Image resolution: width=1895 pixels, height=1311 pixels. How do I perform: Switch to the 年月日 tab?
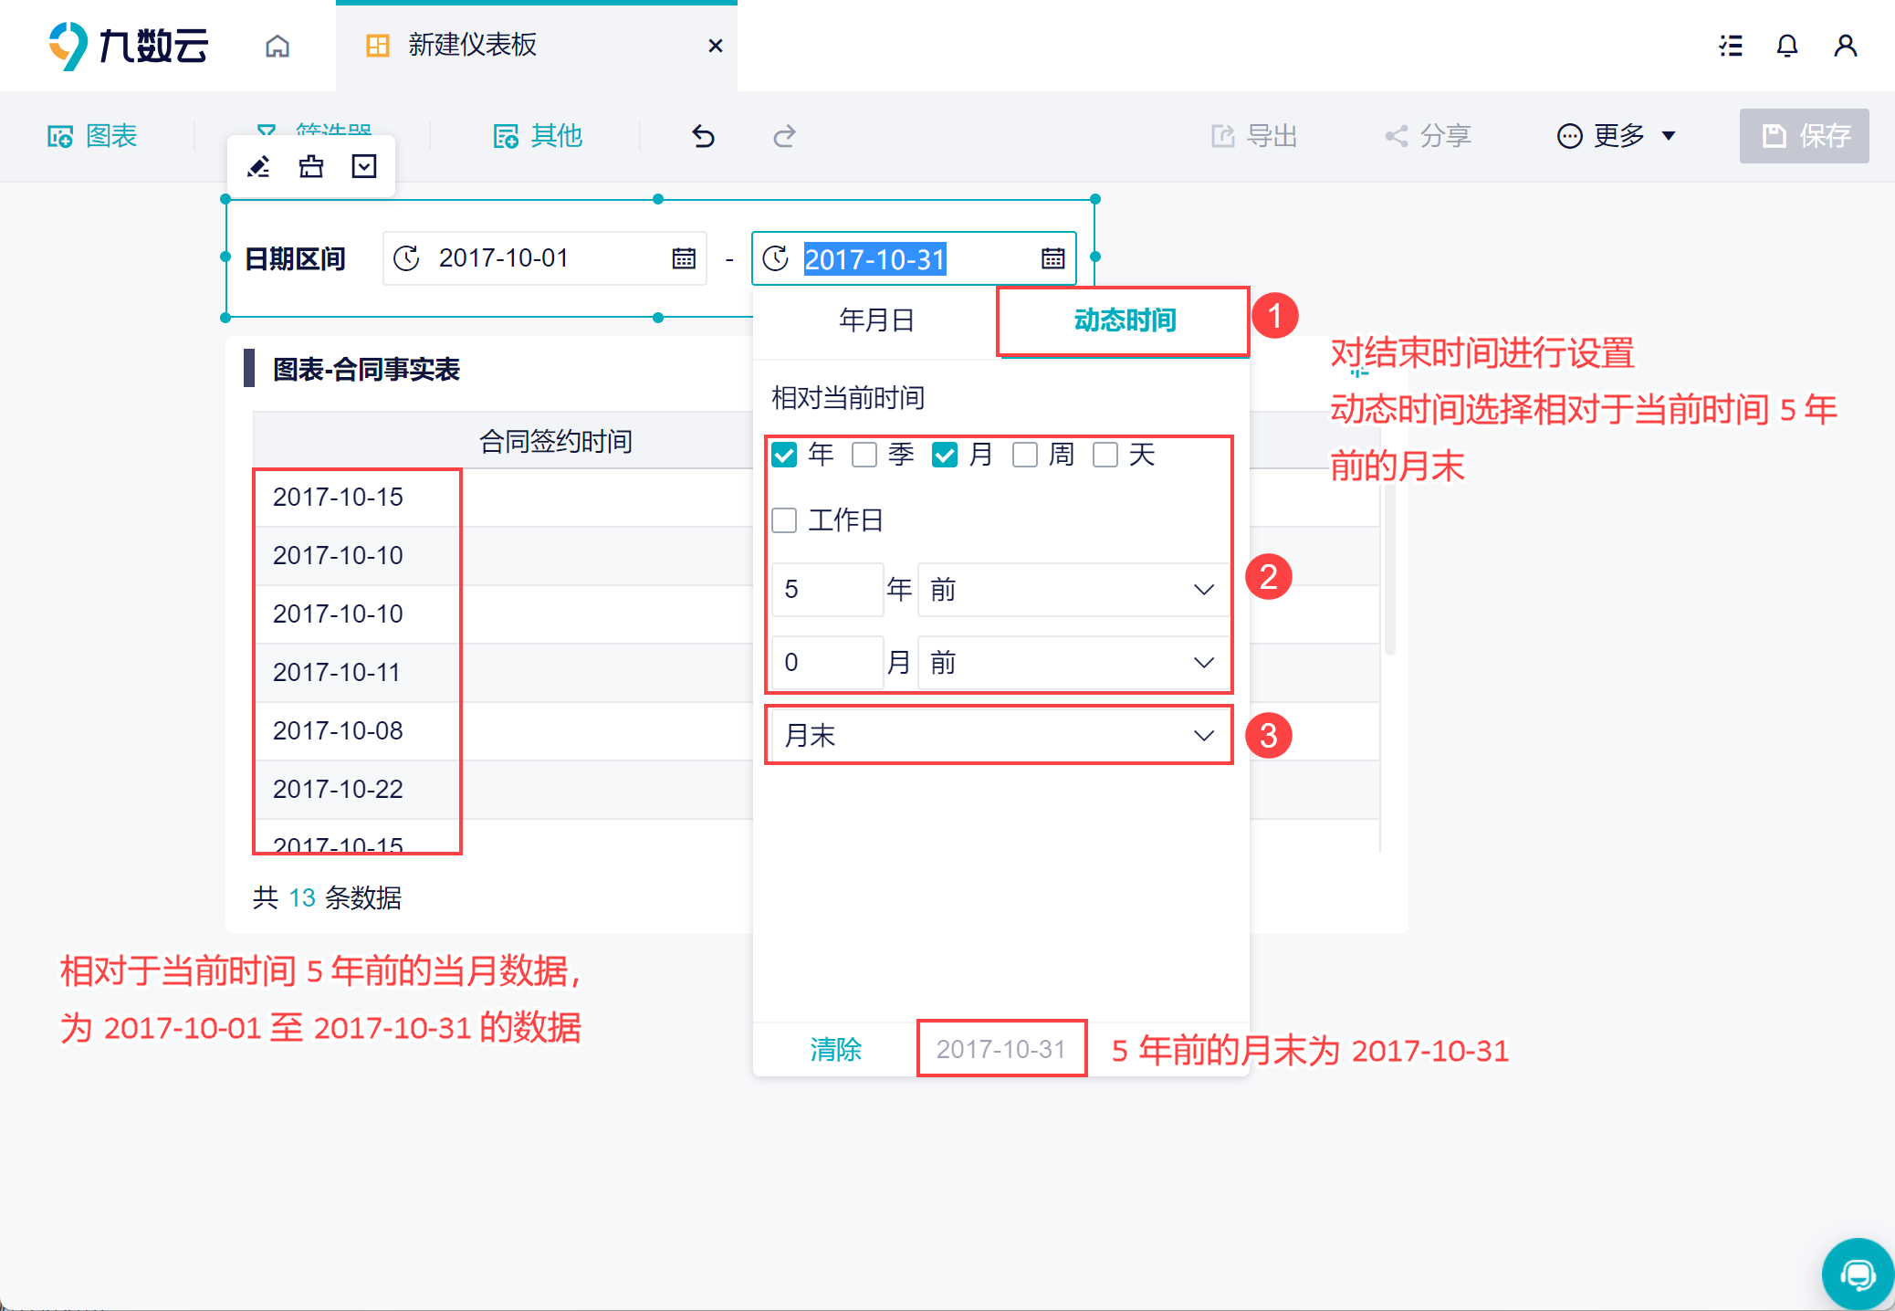[876, 320]
